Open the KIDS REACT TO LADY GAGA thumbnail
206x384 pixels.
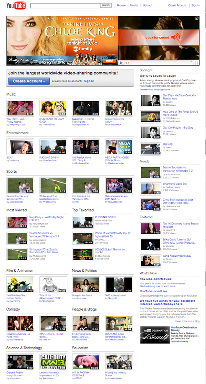(x=53, y=108)
